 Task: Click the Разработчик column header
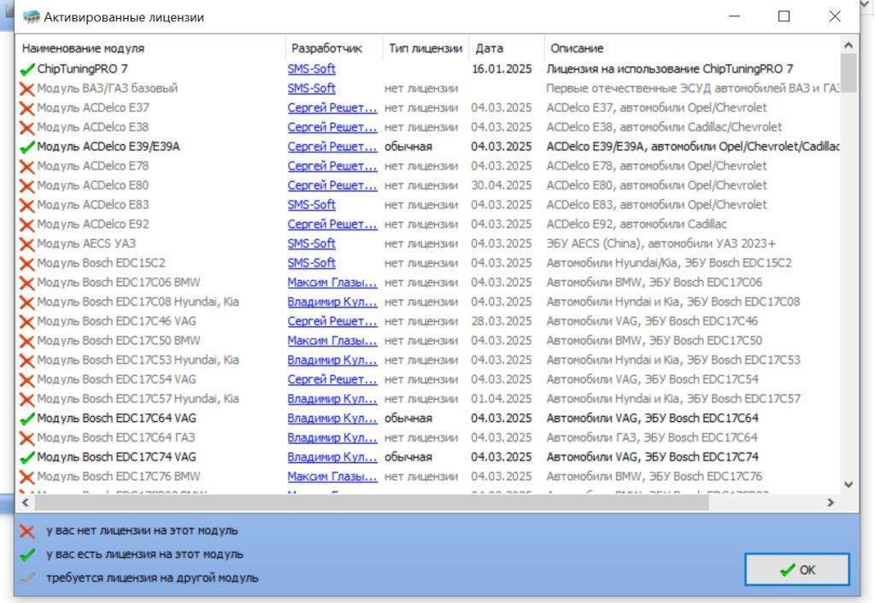[x=334, y=49]
